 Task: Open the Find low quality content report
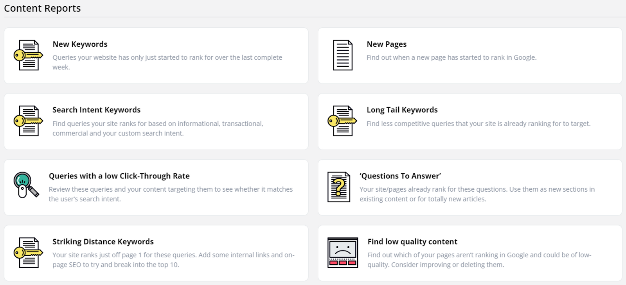point(412,242)
